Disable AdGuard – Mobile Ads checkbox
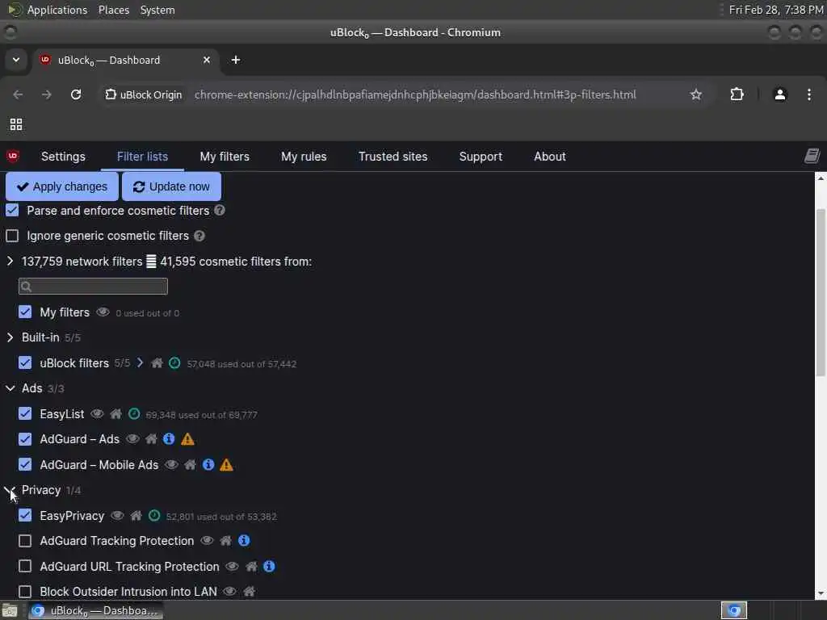 (x=25, y=464)
